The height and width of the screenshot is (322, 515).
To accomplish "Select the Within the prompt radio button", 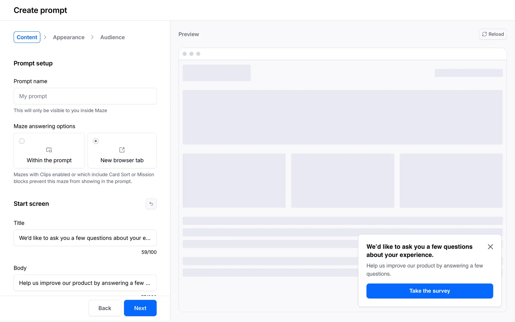I will (22, 141).
